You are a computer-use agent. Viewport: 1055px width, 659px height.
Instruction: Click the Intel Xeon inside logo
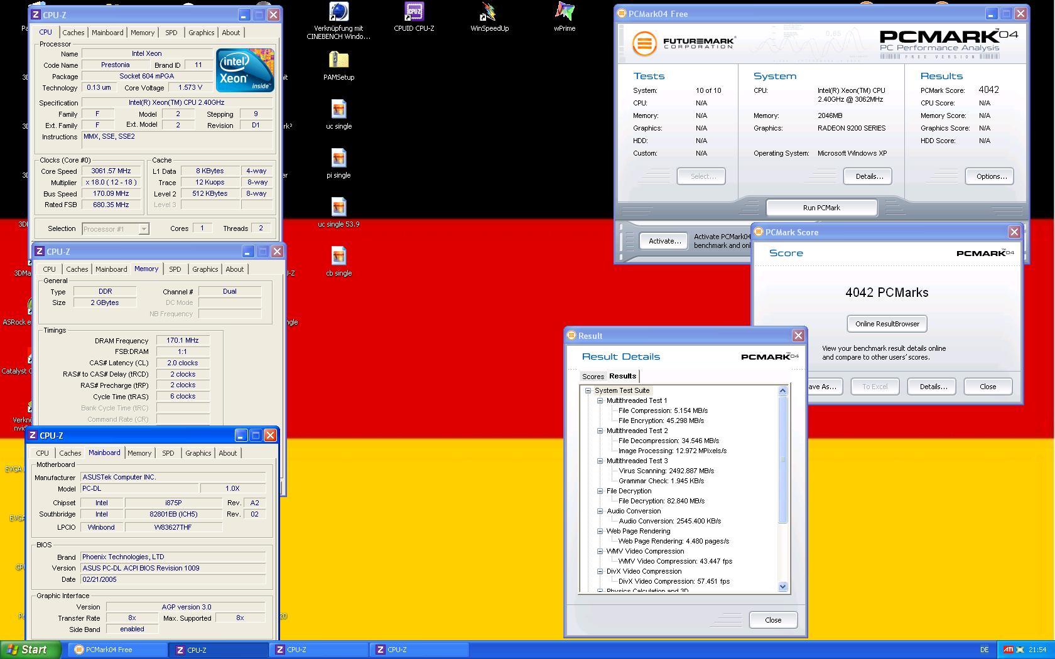tap(245, 70)
